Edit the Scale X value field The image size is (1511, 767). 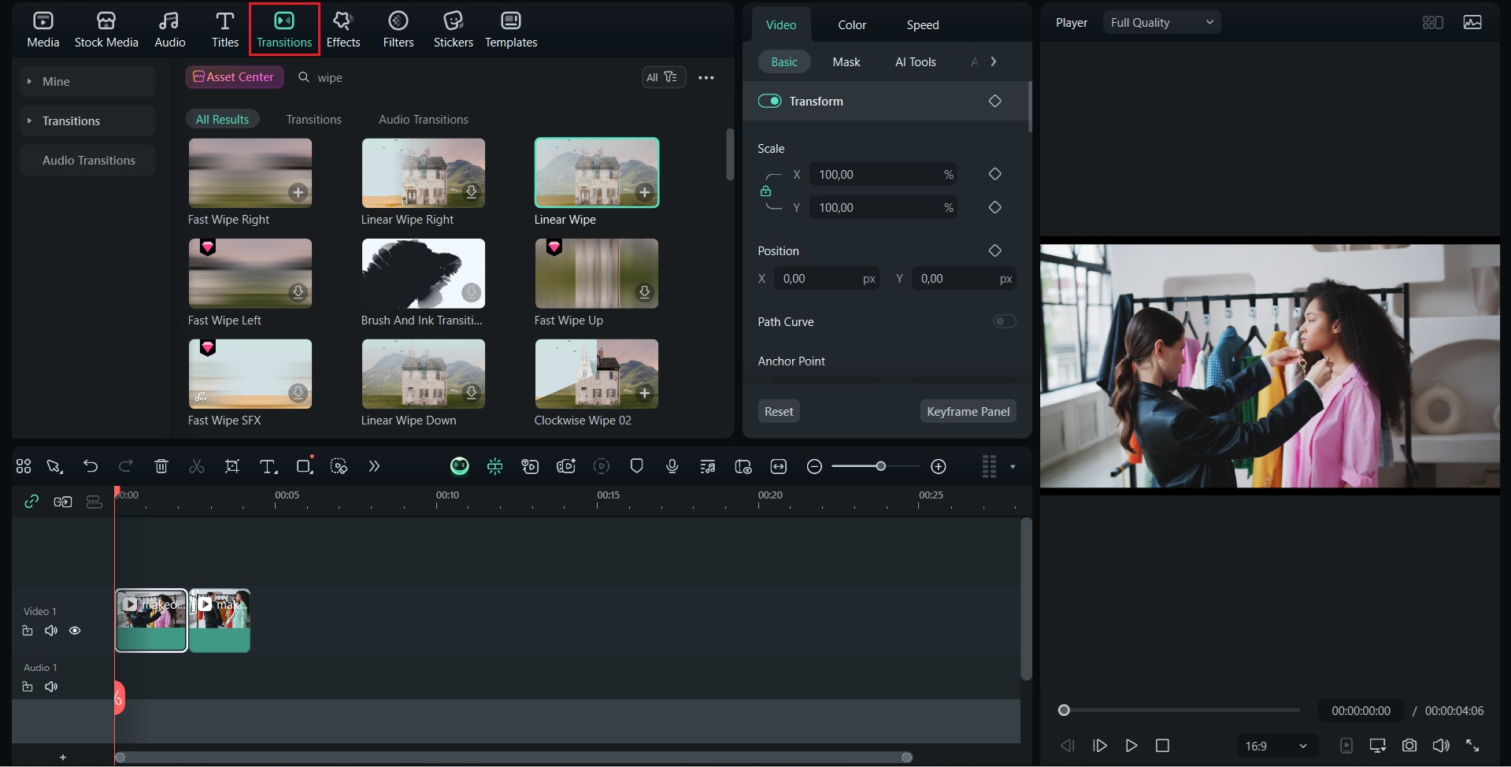[883, 174]
